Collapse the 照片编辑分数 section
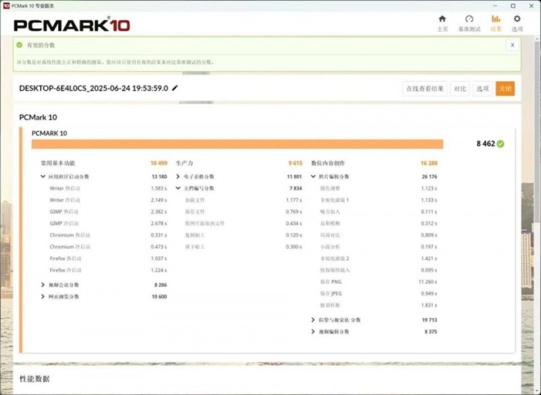Screen dimensions: 541x395 tap(313, 177)
